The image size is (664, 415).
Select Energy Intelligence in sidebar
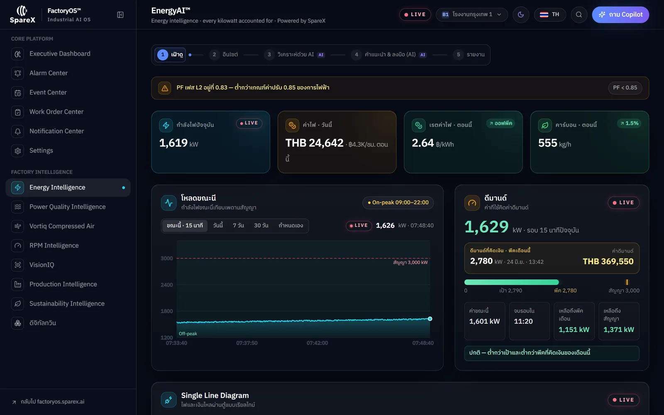[68, 188]
